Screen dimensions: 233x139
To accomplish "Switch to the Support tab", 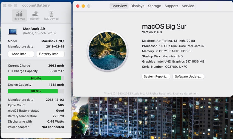I will pos(171,6).
